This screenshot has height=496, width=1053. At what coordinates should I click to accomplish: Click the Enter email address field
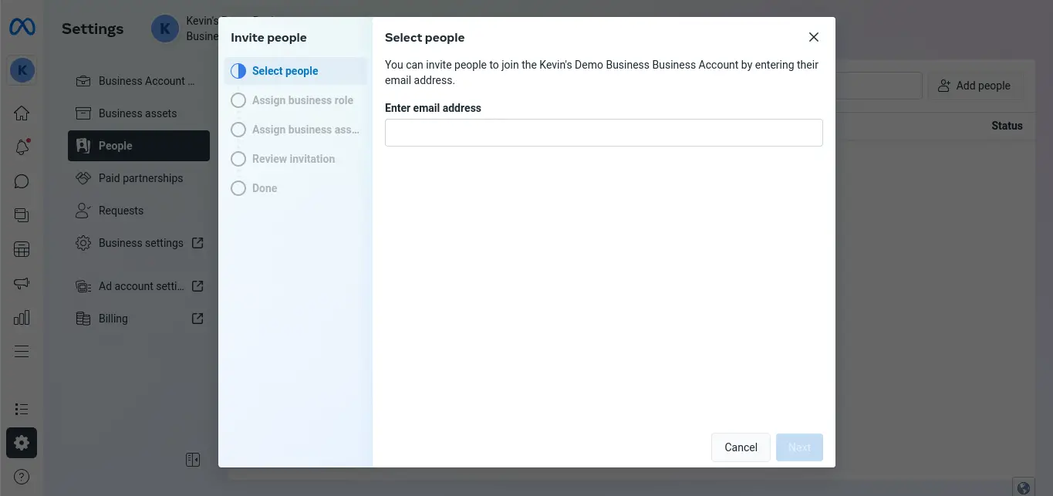pos(603,133)
